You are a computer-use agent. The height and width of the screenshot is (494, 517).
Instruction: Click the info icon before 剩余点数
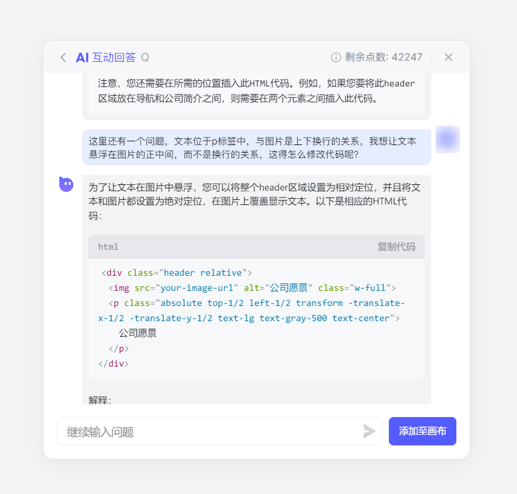[x=336, y=57]
